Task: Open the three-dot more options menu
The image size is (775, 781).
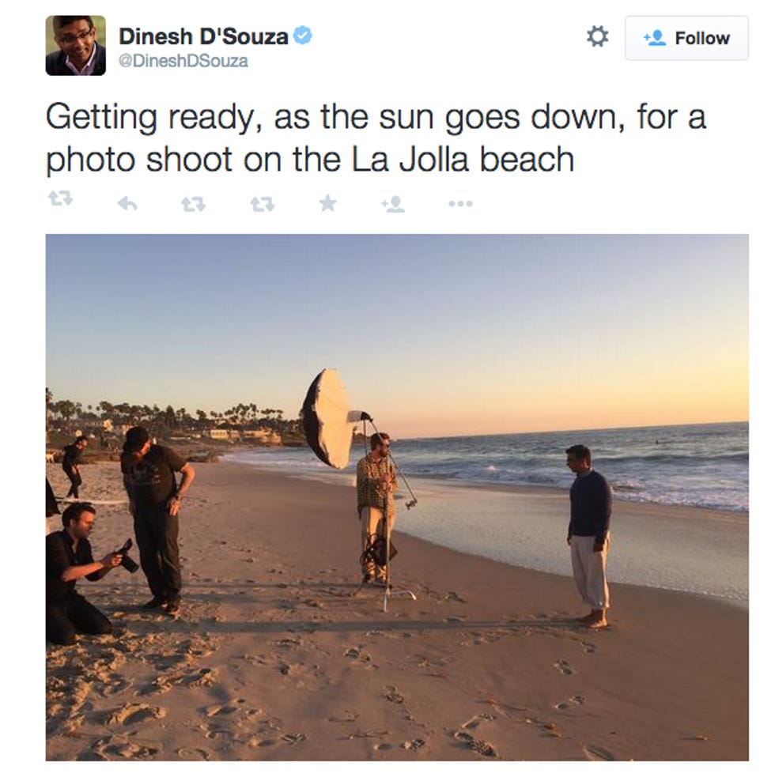Action: (x=460, y=203)
